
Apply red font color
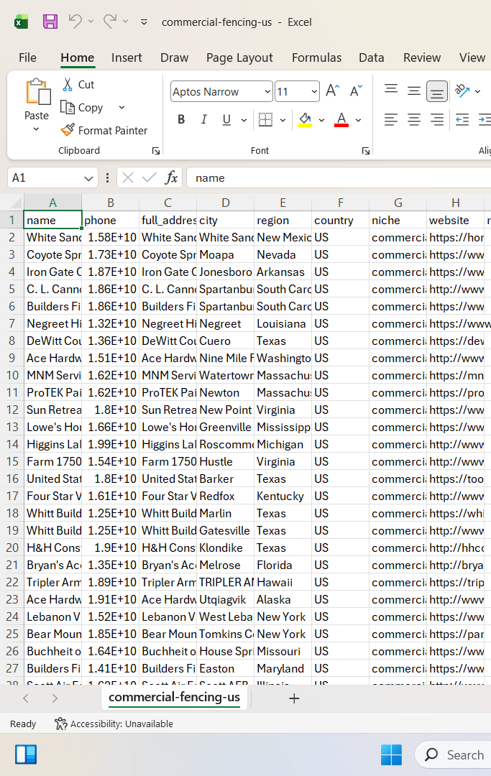tap(341, 119)
